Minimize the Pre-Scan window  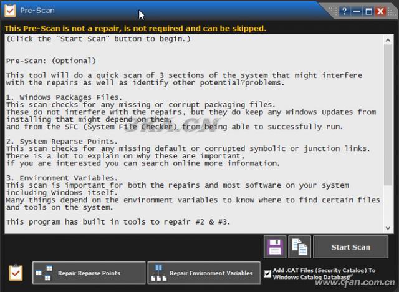click(x=357, y=11)
